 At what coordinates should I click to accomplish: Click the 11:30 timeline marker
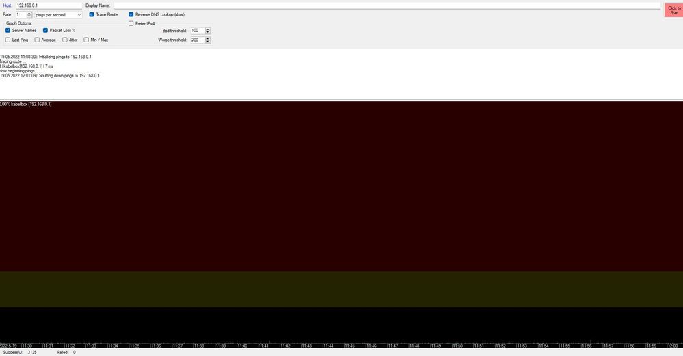[x=27, y=346]
